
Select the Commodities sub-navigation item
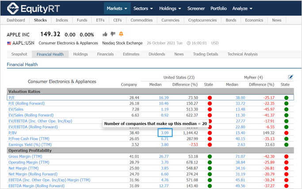coord(141,20)
